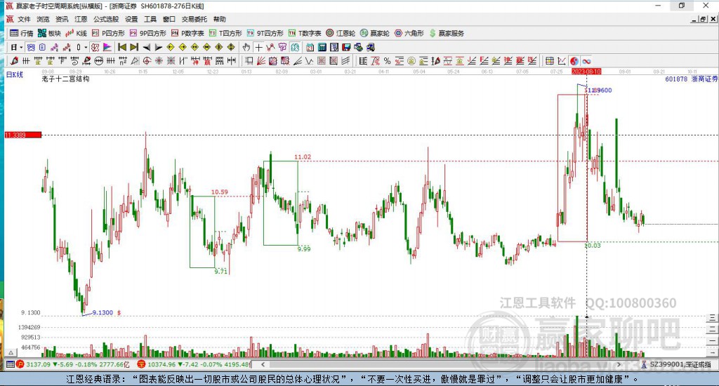This screenshot has height=386, width=719.
Task: Click the Shanghai index 3137.09 status entry
Action: [73, 364]
